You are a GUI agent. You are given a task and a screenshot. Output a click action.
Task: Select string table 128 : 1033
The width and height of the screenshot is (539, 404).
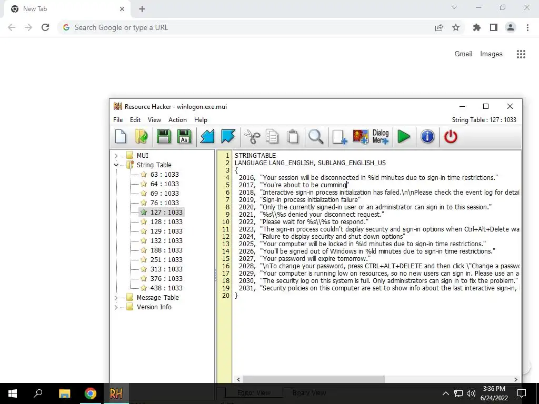pyautogui.click(x=166, y=222)
